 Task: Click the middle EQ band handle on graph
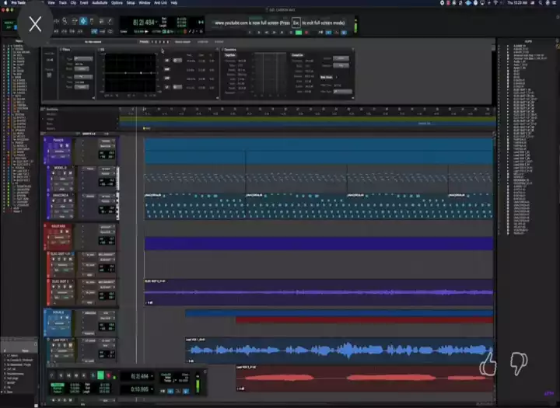[141, 73]
